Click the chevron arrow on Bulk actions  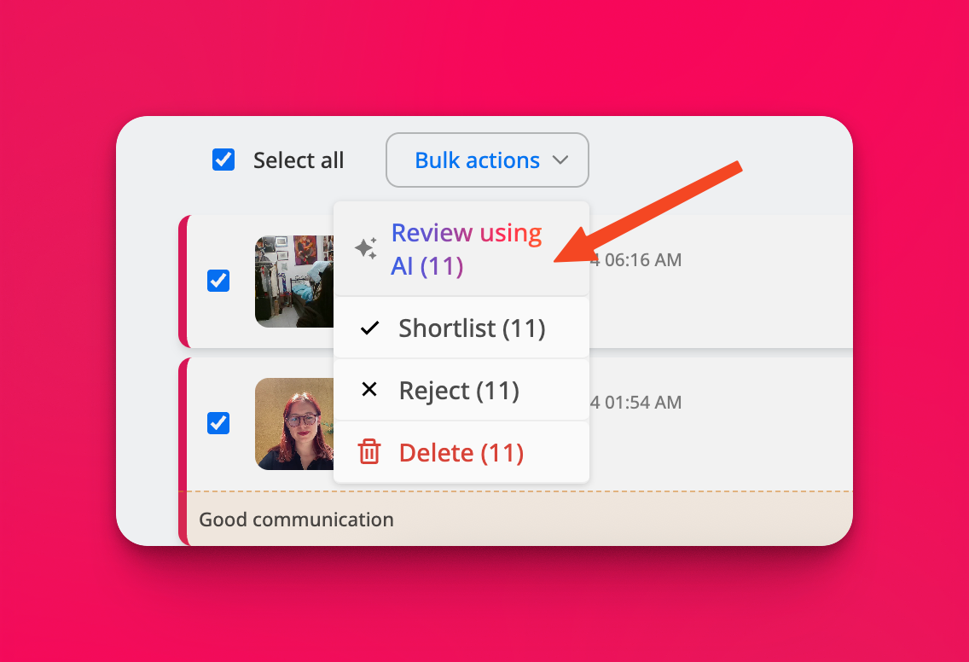(560, 160)
